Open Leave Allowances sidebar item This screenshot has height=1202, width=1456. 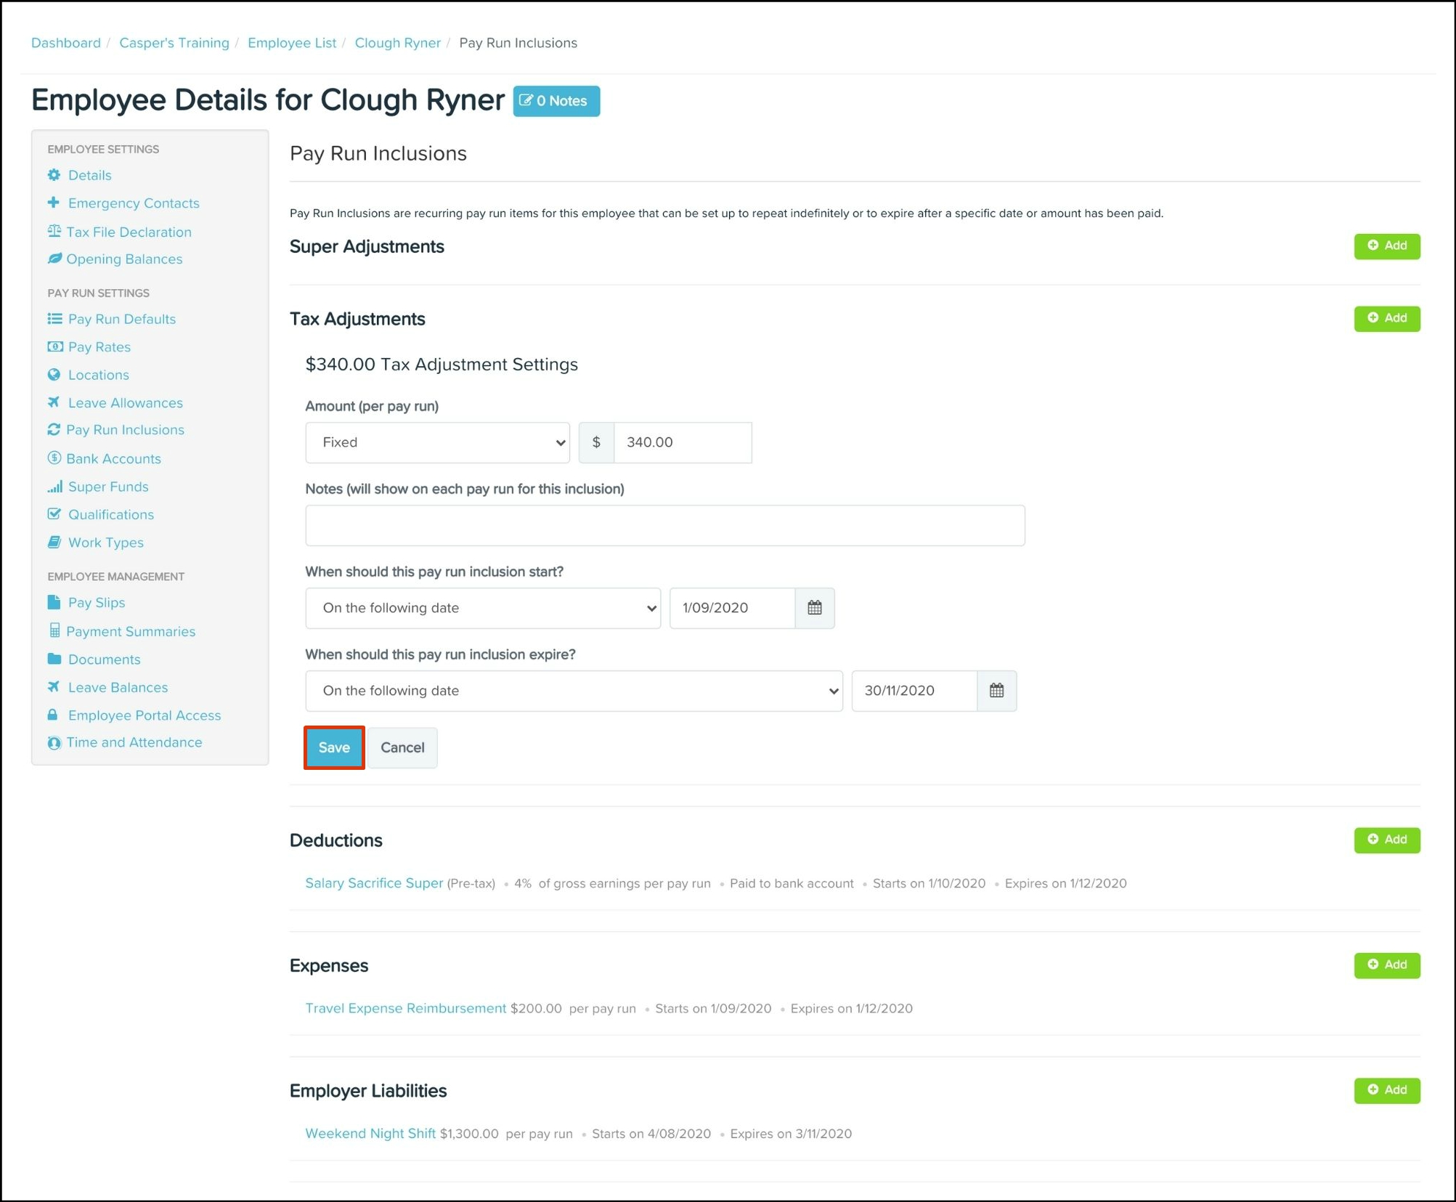(125, 403)
